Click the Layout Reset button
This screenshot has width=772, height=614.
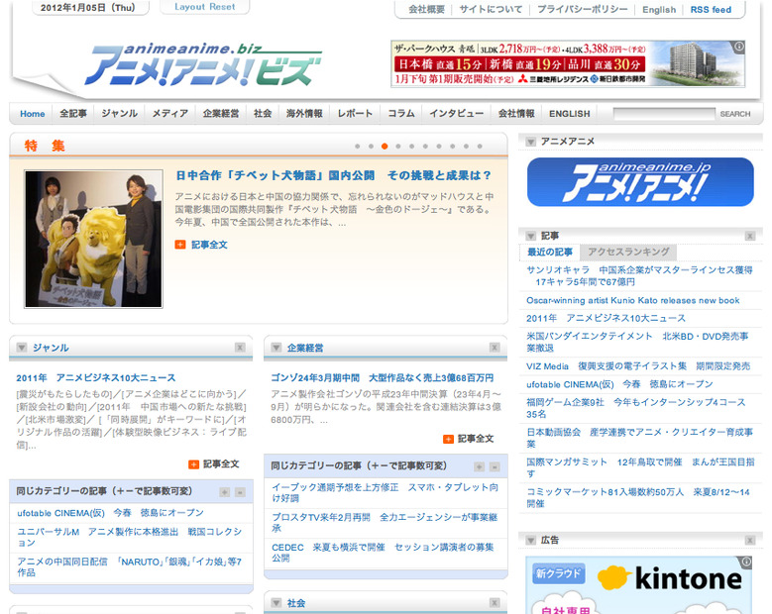click(204, 7)
